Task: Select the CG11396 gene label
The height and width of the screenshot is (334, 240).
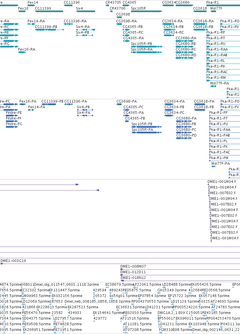Action: (x=72, y=3)
